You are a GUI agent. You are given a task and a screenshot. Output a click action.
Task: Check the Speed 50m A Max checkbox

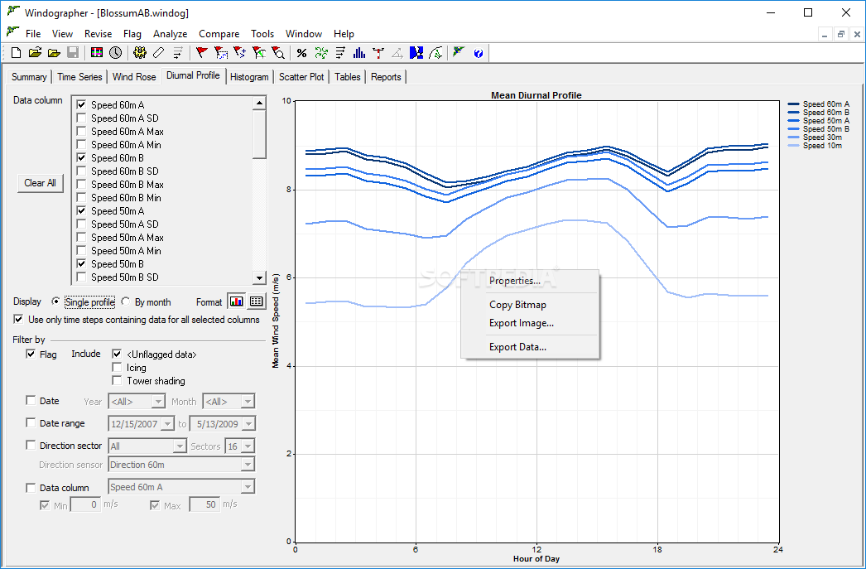81,237
